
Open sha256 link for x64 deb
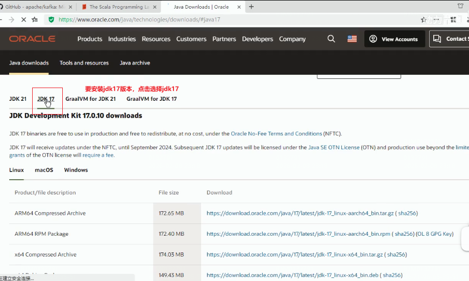click(x=392, y=275)
